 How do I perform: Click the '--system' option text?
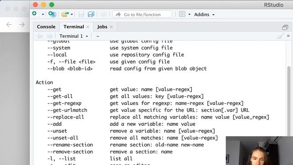[x=59, y=48]
